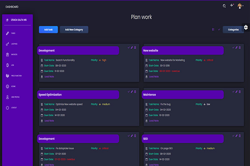Edit the Fix datapicker issue task pencil
The height and width of the screenshot is (166, 250).
(132, 136)
